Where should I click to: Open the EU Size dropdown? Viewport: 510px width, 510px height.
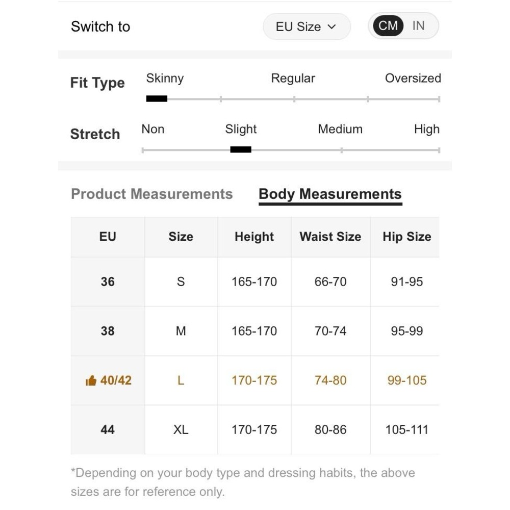(306, 27)
